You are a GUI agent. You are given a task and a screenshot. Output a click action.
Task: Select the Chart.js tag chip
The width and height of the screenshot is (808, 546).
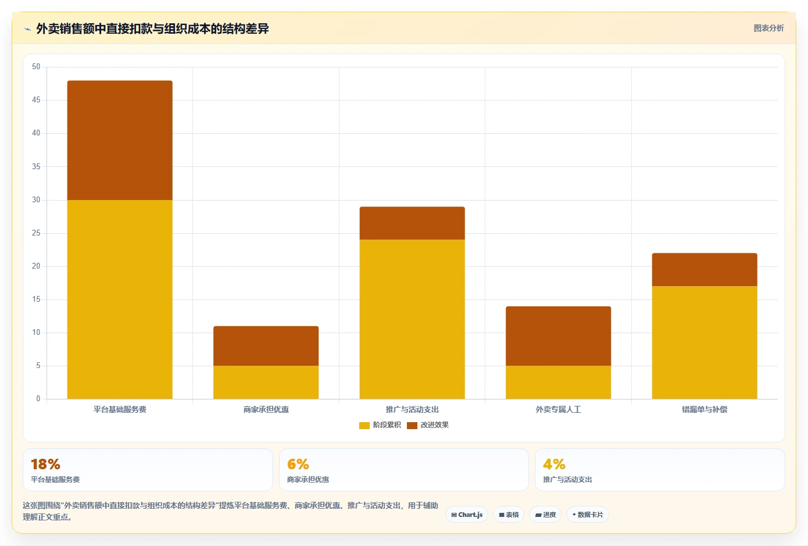coord(467,515)
